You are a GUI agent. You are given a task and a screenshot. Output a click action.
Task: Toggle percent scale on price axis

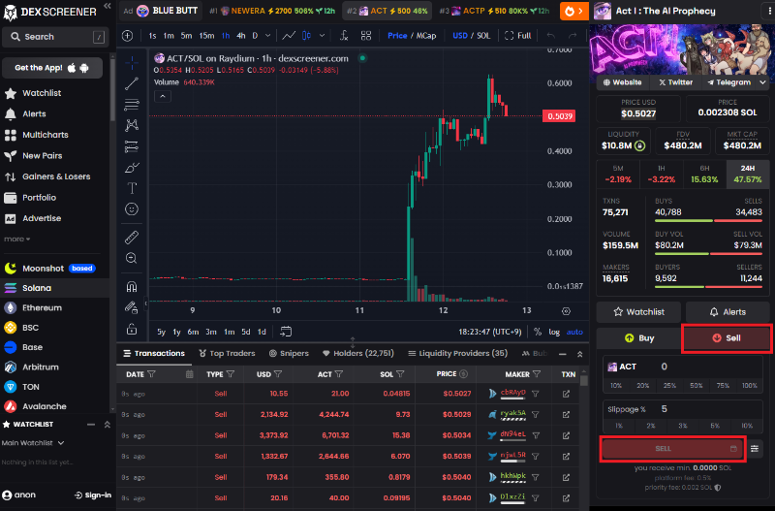point(538,332)
